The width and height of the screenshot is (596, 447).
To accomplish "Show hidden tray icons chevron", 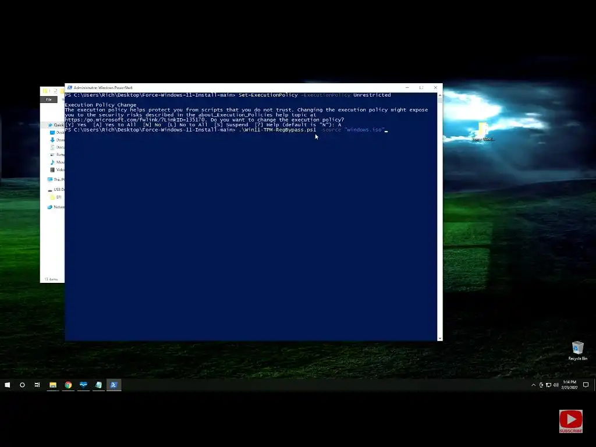I will [x=533, y=385].
